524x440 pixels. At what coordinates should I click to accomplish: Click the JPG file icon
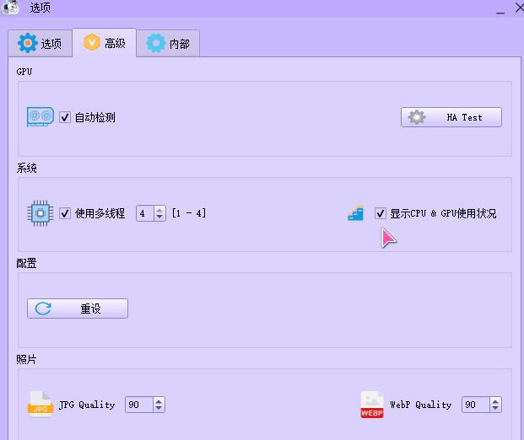(41, 405)
